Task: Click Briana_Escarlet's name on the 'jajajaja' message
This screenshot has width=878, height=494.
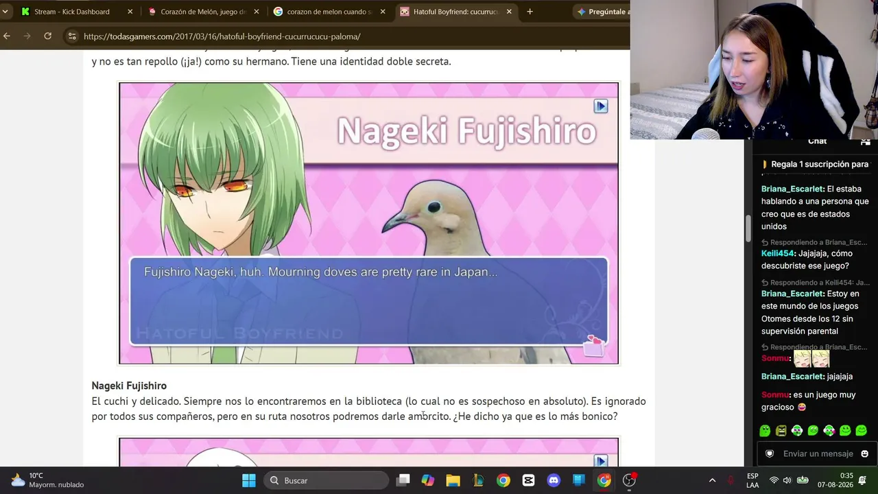Action: coord(792,377)
